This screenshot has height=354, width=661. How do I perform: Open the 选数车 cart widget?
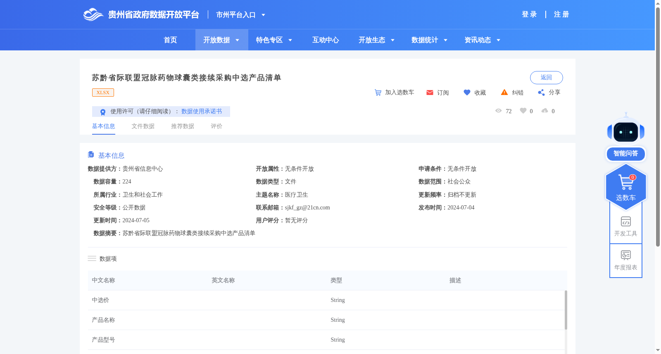click(626, 187)
